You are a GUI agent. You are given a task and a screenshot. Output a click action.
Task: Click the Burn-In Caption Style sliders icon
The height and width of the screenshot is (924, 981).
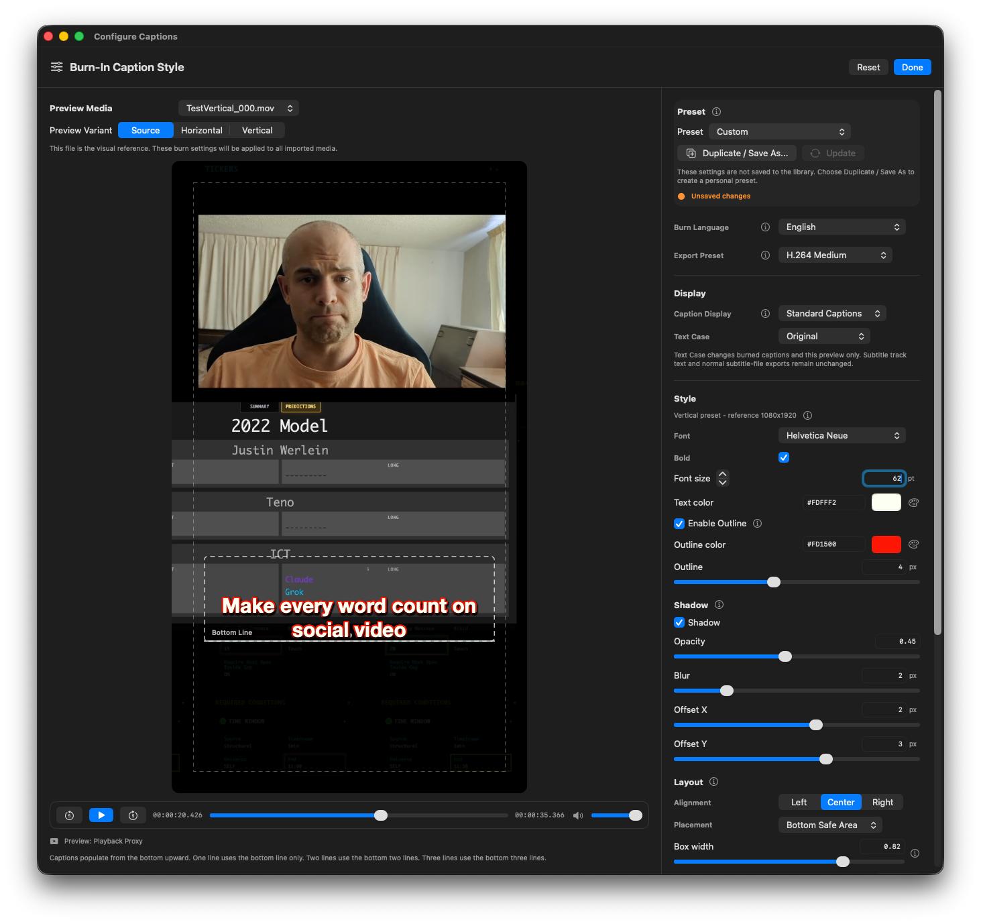pyautogui.click(x=57, y=67)
